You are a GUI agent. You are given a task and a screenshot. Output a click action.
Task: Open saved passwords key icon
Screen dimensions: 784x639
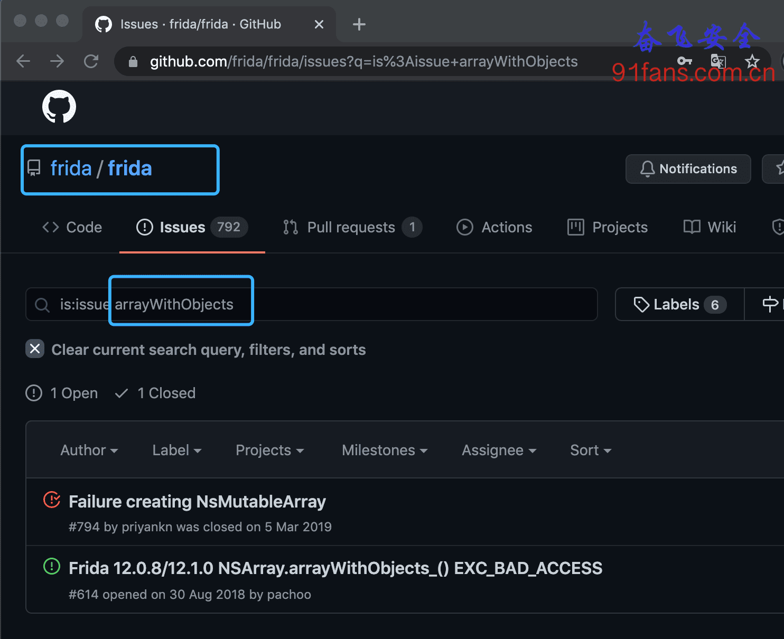coord(684,61)
